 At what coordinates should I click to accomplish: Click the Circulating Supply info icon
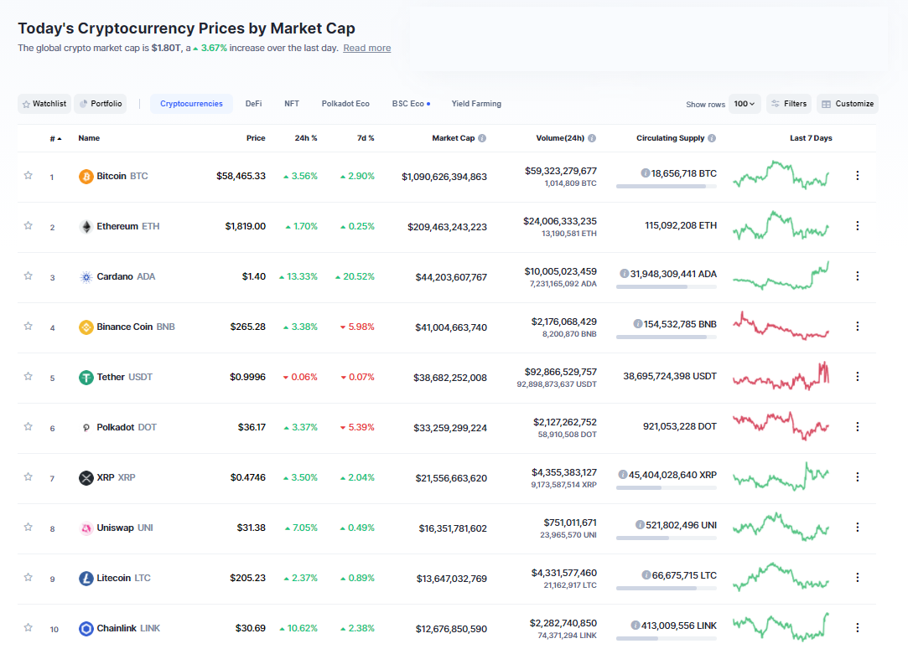pyautogui.click(x=712, y=138)
